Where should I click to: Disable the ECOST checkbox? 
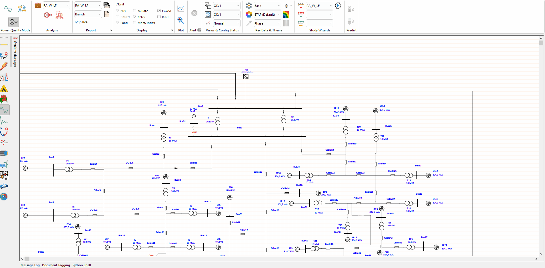tap(159, 11)
